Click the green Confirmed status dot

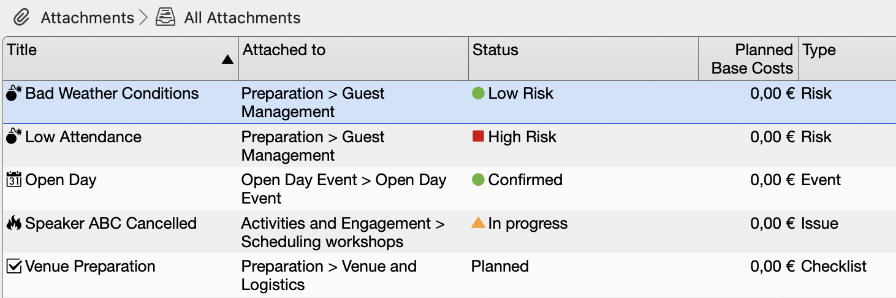tap(478, 180)
